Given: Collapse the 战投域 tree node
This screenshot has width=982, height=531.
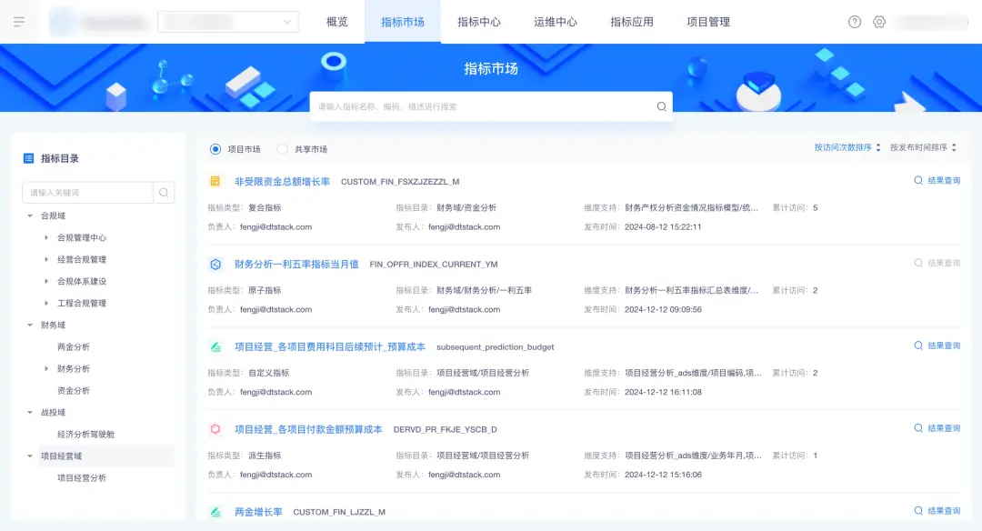Looking at the screenshot, I should [x=29, y=413].
